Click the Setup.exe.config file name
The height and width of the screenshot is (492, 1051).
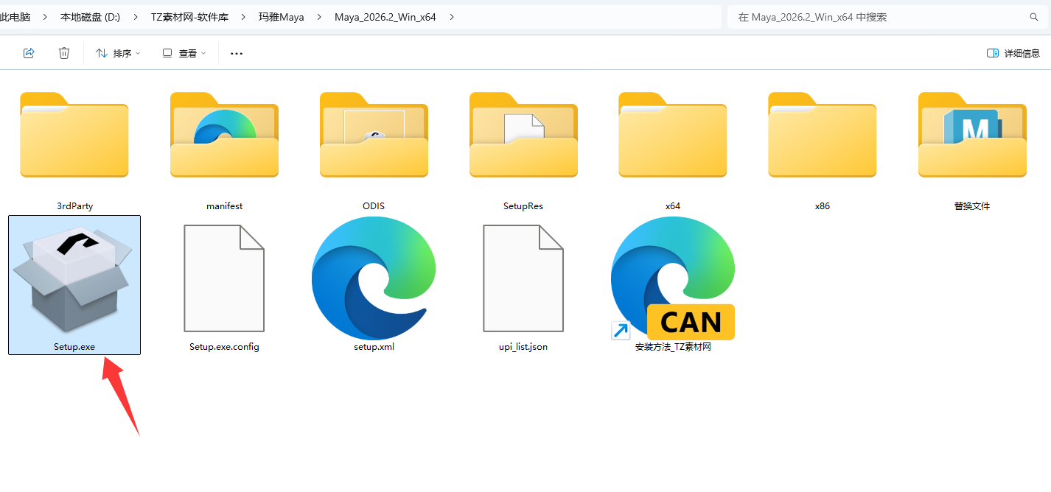[x=224, y=346]
